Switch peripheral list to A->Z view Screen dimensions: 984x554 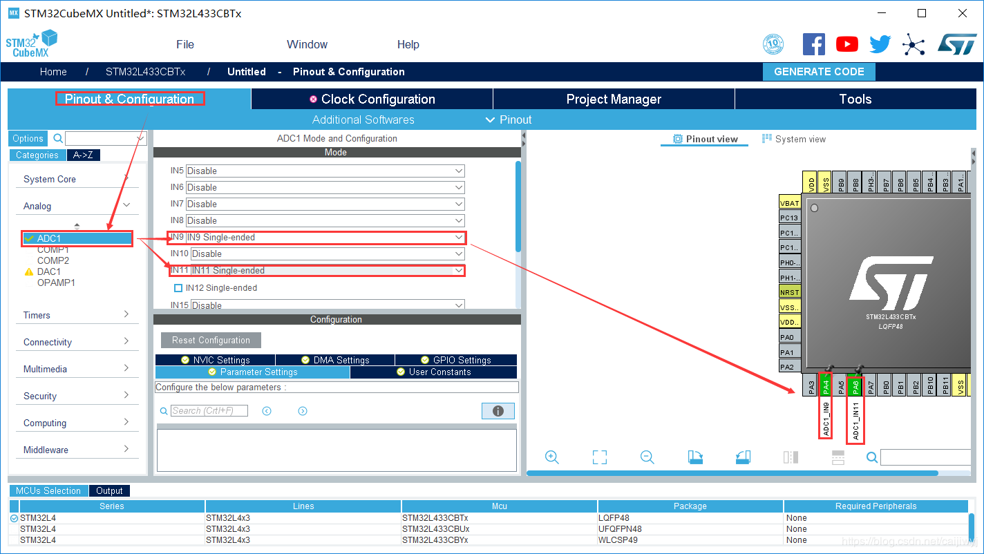click(x=84, y=155)
